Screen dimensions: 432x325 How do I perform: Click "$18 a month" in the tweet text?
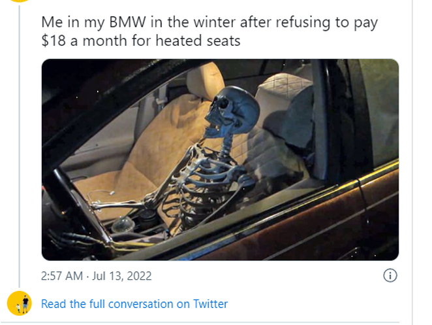[x=77, y=40]
